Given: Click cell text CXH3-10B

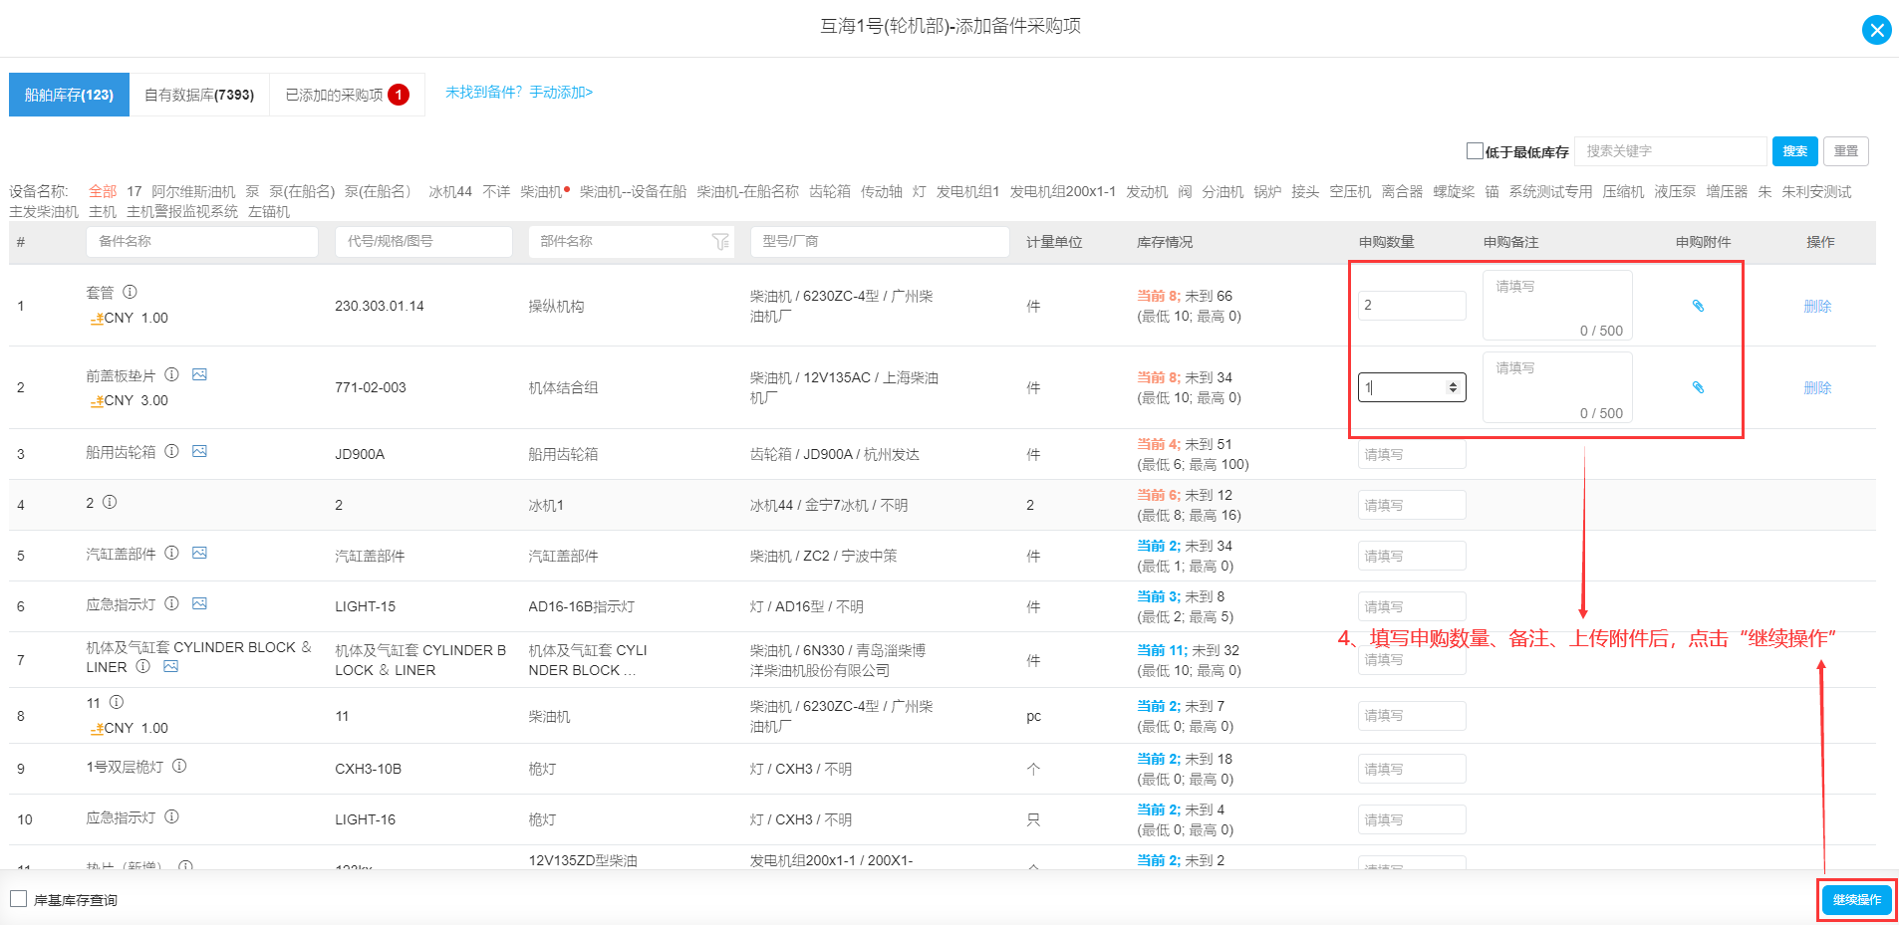Looking at the screenshot, I should (368, 769).
